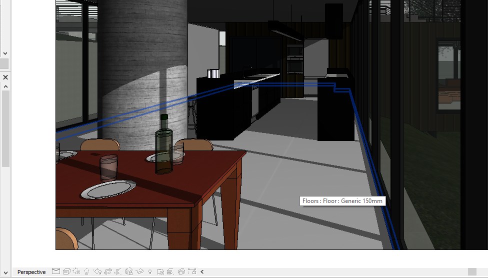Image resolution: width=488 pixels, height=278 pixels.
Task: Toggle the Sun Path setting
Action: coord(76,271)
